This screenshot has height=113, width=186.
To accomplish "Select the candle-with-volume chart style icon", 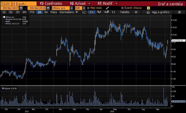I will click(106, 12).
